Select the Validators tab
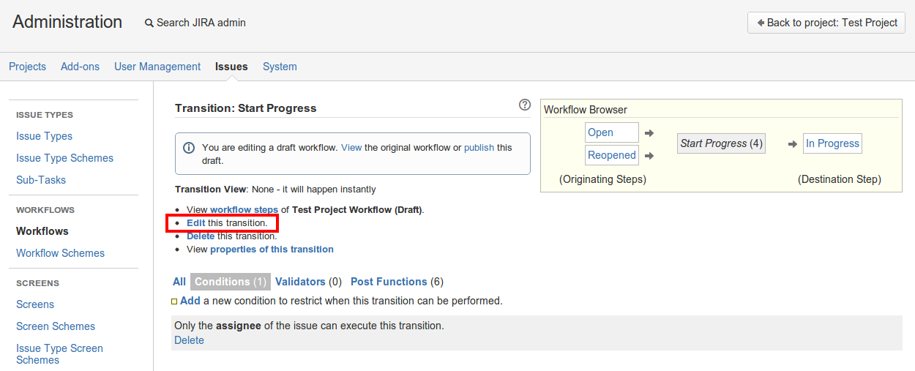The image size is (915, 371). (x=300, y=282)
